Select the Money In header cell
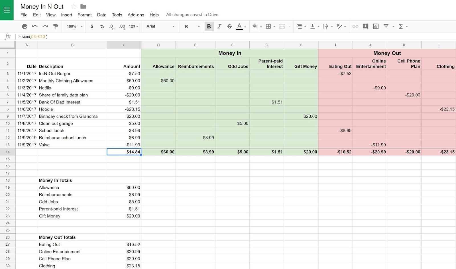Image resolution: width=456 pixels, height=269 pixels. click(x=230, y=53)
